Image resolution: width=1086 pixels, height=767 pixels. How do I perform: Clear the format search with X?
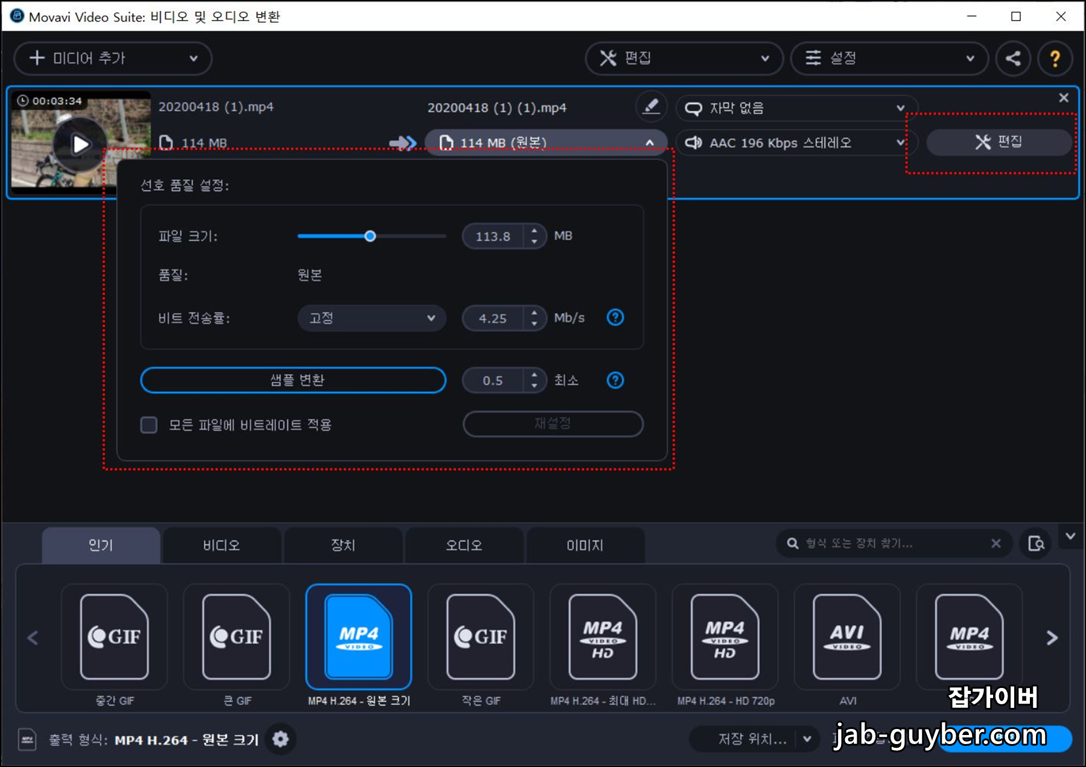tap(996, 544)
